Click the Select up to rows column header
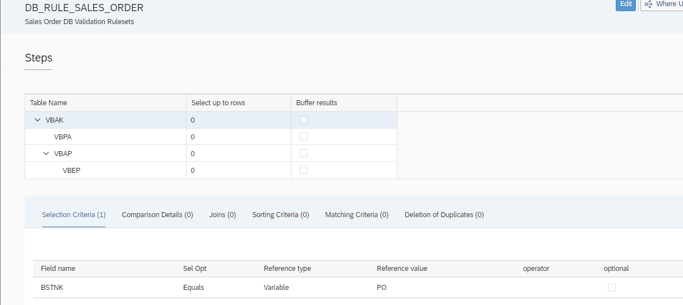Image resolution: width=683 pixels, height=305 pixels. 218,103
